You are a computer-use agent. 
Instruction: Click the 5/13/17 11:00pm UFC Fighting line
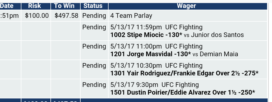pos(156,47)
